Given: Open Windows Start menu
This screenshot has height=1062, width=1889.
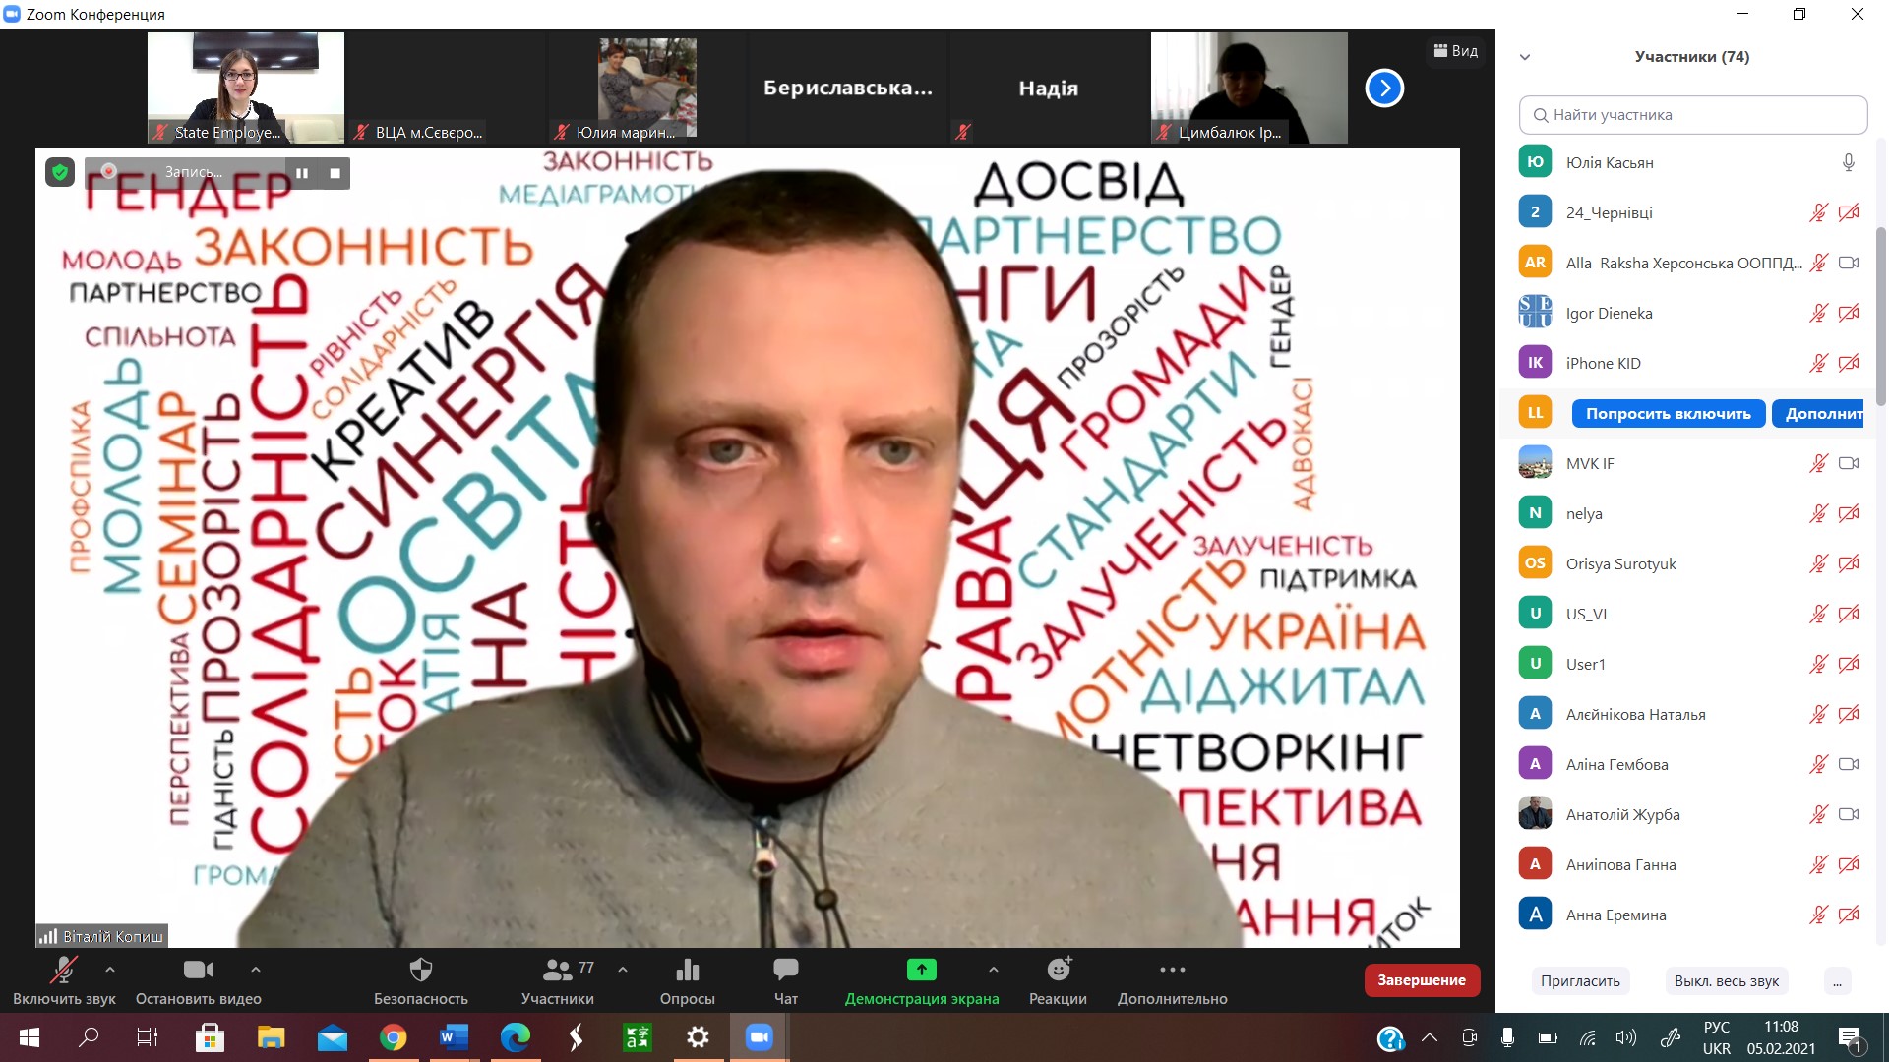Looking at the screenshot, I should 30,1037.
